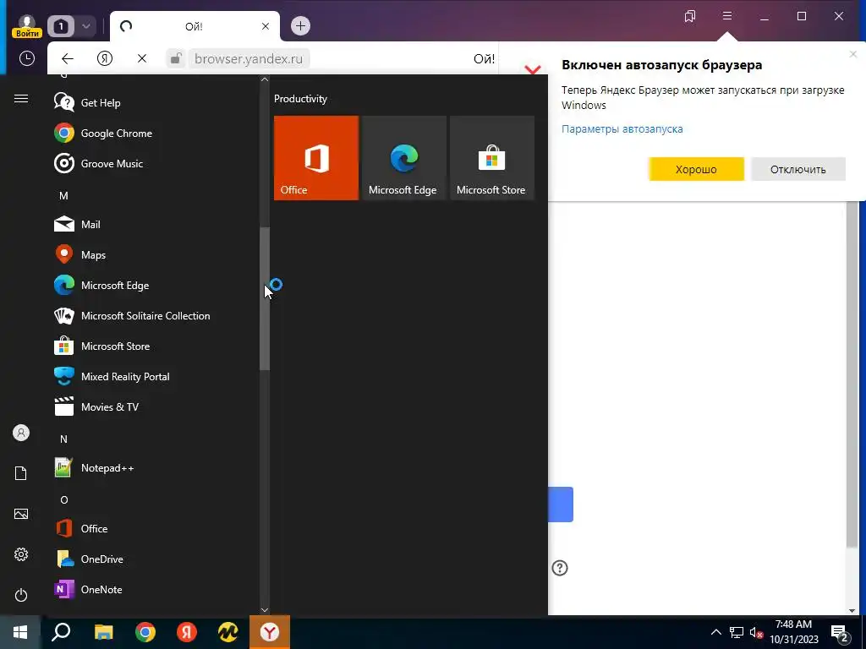Viewport: 866px width, 649px height.
Task: Open the user account icon in Start sidebar
Action: (21, 433)
